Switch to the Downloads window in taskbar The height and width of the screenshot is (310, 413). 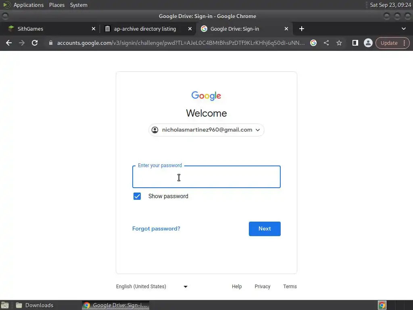pyautogui.click(x=35, y=305)
